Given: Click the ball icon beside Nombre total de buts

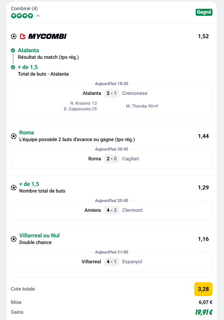Looking at the screenshot, I should click(14, 187).
